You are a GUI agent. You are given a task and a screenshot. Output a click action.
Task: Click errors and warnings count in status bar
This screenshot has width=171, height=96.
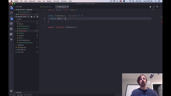(x=20, y=95)
